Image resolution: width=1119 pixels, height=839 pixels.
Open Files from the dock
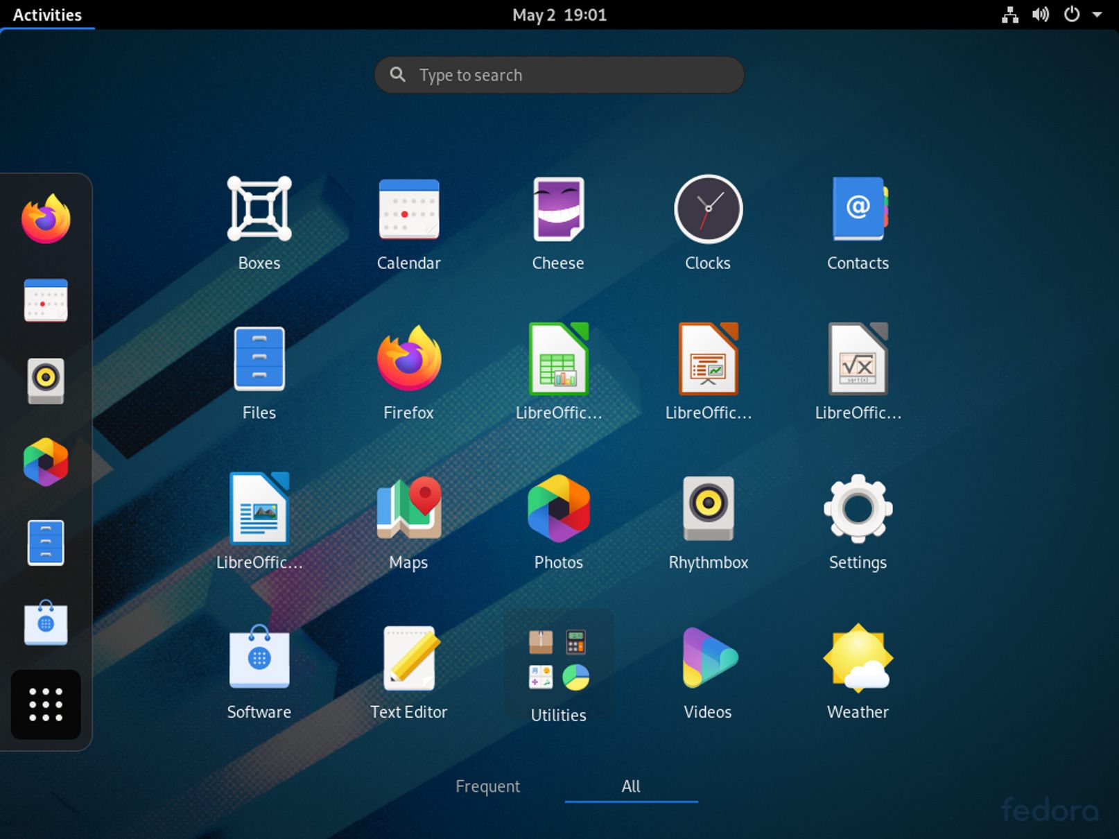46,543
